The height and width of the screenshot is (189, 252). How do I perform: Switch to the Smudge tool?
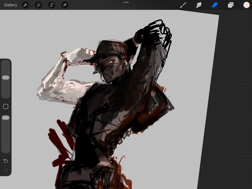(199, 5)
